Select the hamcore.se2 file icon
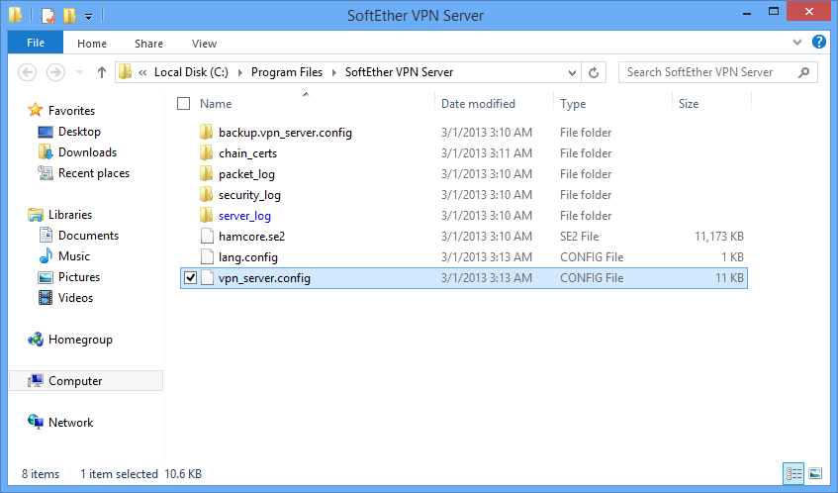Screen dimensions: 838x493 pyautogui.click(x=207, y=237)
